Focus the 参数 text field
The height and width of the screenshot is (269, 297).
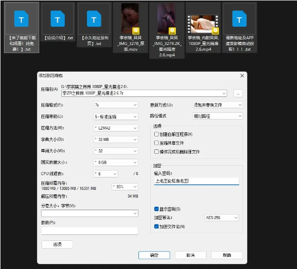(90, 231)
